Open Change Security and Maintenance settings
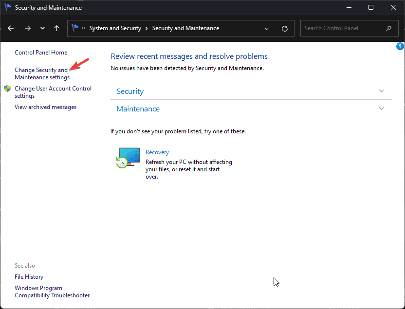The image size is (405, 309). pos(42,73)
